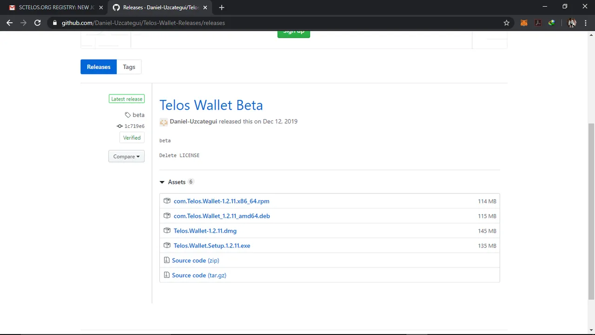The height and width of the screenshot is (335, 595).
Task: Download Source code (tar.gz)
Action: [199, 275]
